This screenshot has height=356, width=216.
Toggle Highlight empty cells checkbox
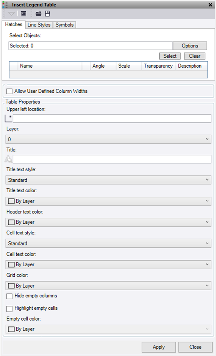click(x=9, y=309)
